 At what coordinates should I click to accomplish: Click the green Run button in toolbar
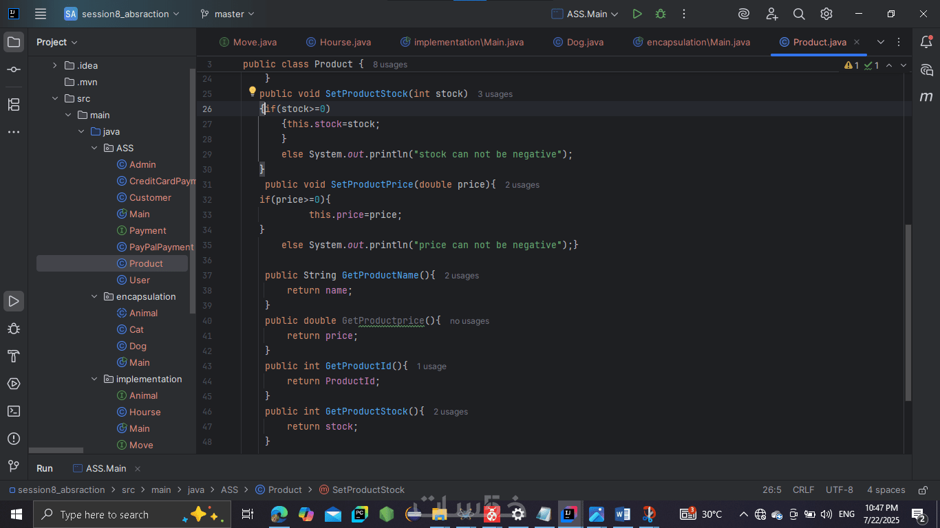[637, 14]
